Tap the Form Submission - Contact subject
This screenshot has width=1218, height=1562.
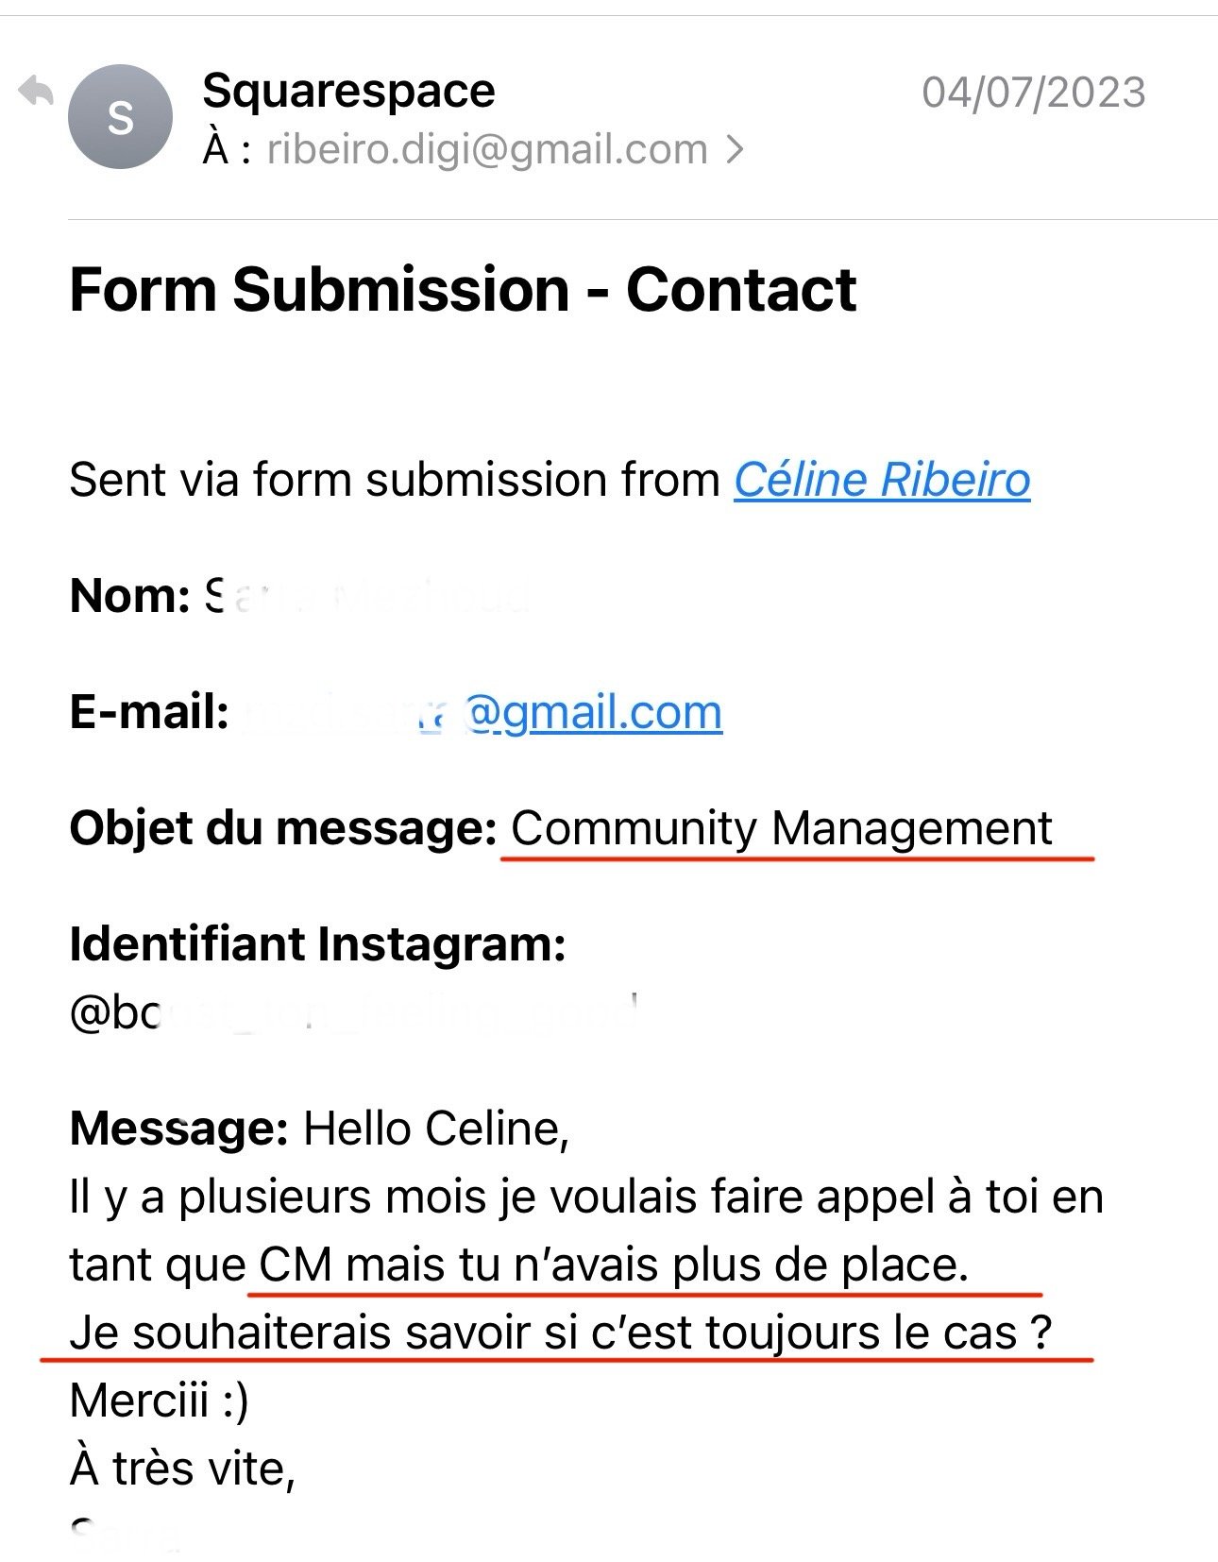(x=463, y=289)
